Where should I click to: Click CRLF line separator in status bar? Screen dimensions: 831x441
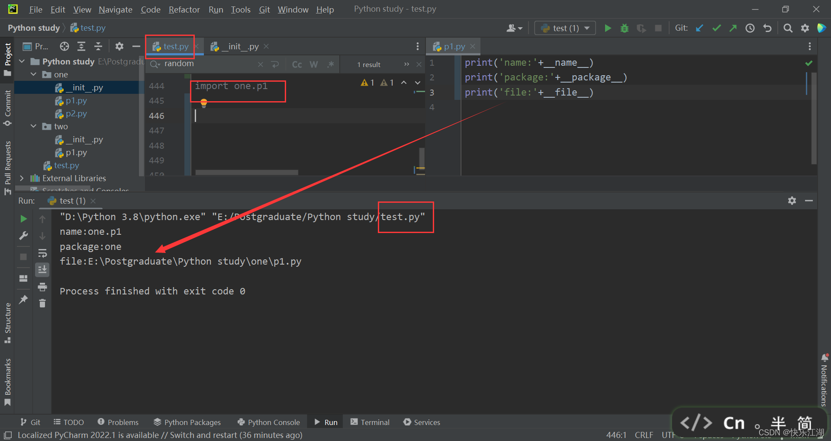pos(644,435)
